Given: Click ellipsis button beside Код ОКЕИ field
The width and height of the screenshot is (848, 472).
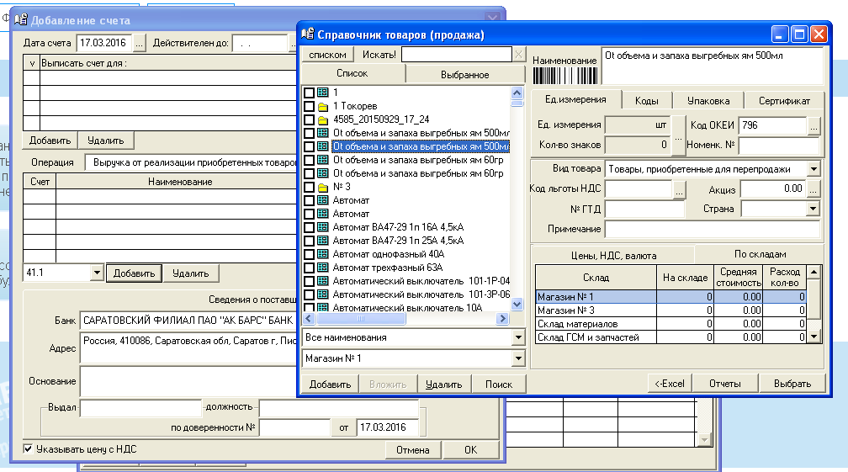Looking at the screenshot, I should click(x=813, y=125).
